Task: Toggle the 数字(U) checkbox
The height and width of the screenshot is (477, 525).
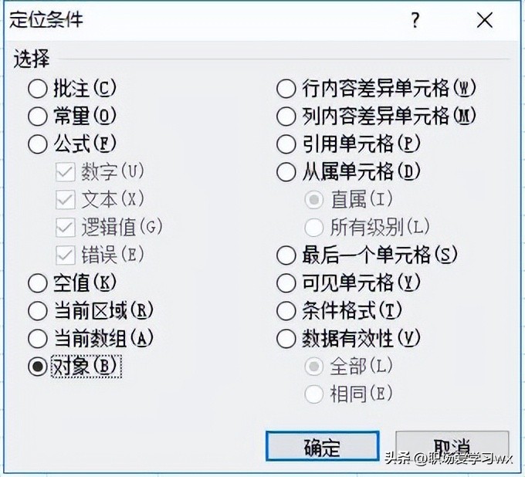Action: [x=65, y=171]
